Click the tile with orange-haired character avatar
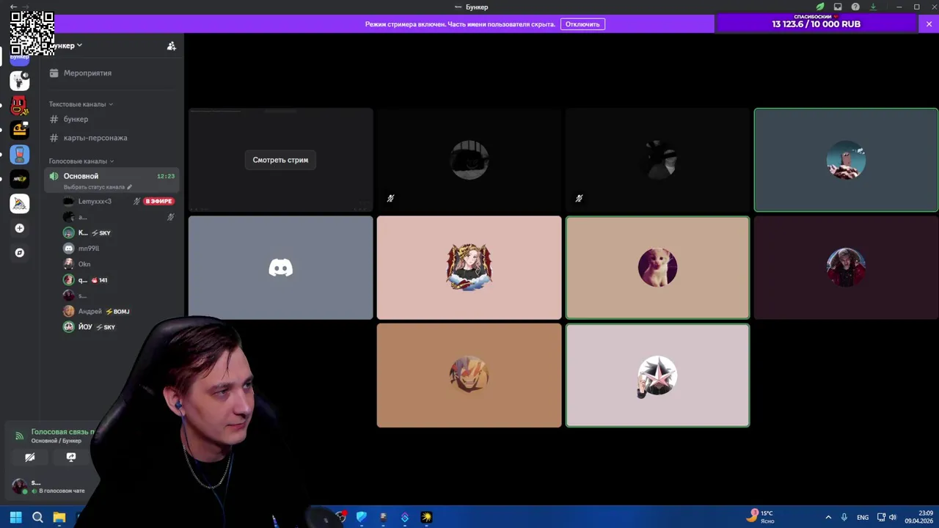 (469, 375)
